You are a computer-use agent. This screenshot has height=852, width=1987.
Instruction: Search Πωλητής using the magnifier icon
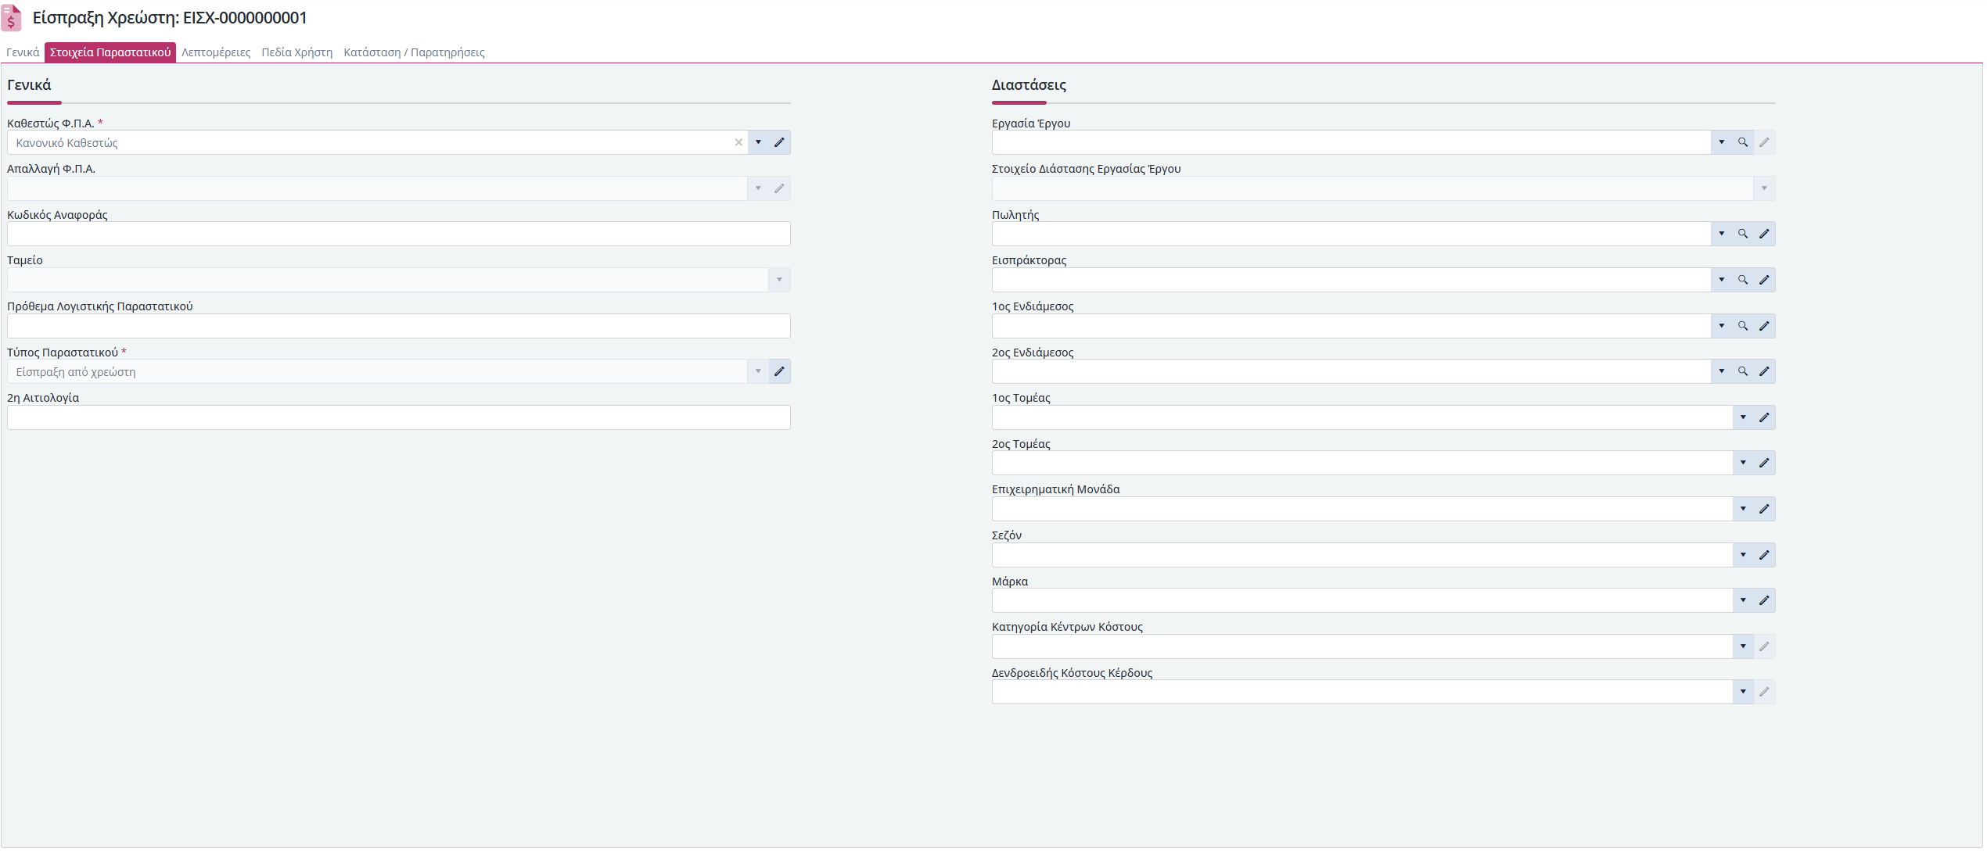click(1743, 234)
